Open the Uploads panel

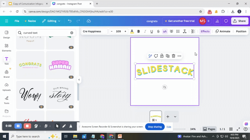point(7,86)
